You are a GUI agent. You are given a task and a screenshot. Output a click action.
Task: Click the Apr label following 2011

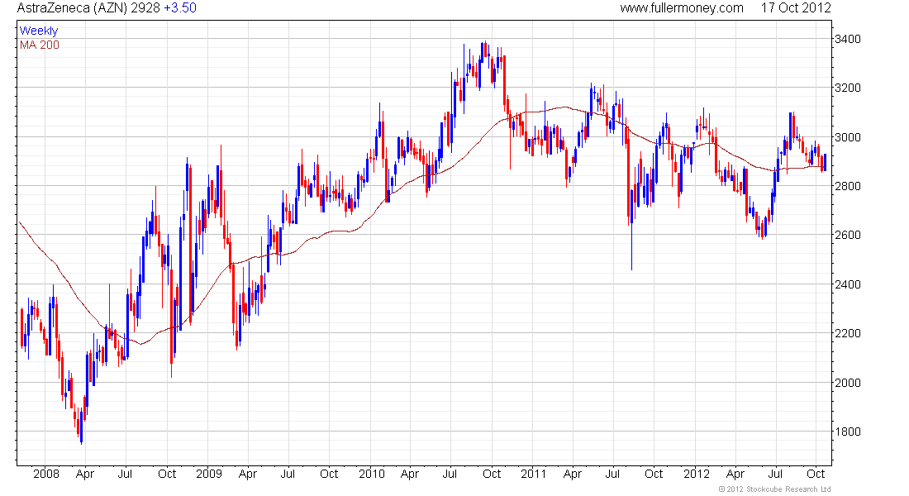click(573, 474)
